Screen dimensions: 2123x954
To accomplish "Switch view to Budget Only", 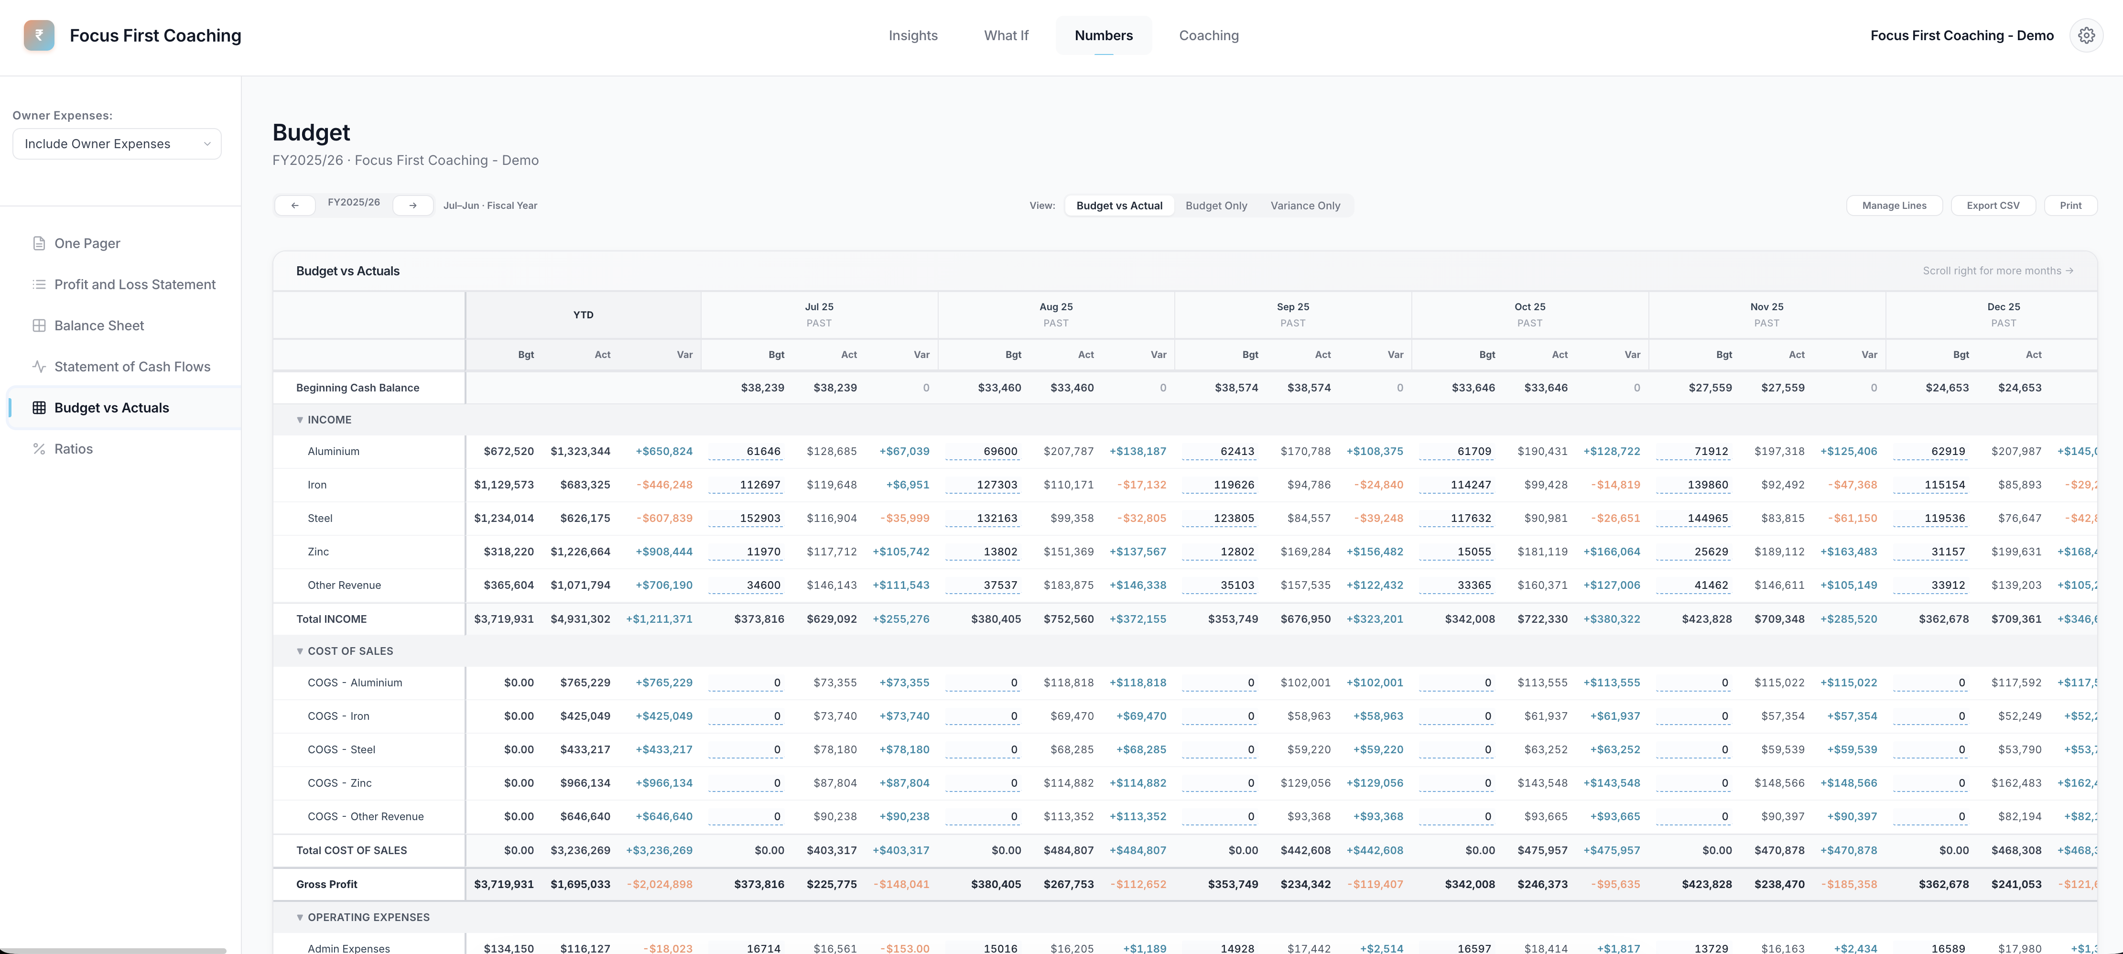I will 1216,205.
